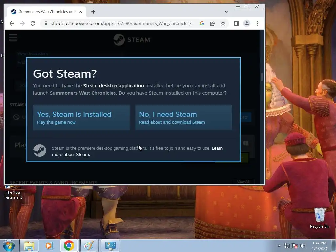Open the Control Panel taskbar icon

pyautogui.click(x=110, y=245)
